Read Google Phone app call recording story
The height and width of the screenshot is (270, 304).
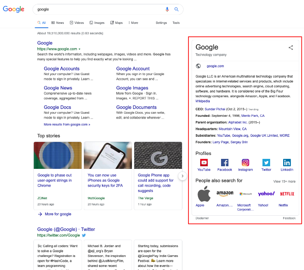tap(155, 183)
